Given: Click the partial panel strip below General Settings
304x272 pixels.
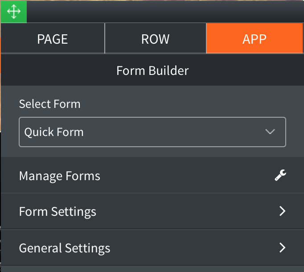Looking at the screenshot, I should tap(152, 269).
